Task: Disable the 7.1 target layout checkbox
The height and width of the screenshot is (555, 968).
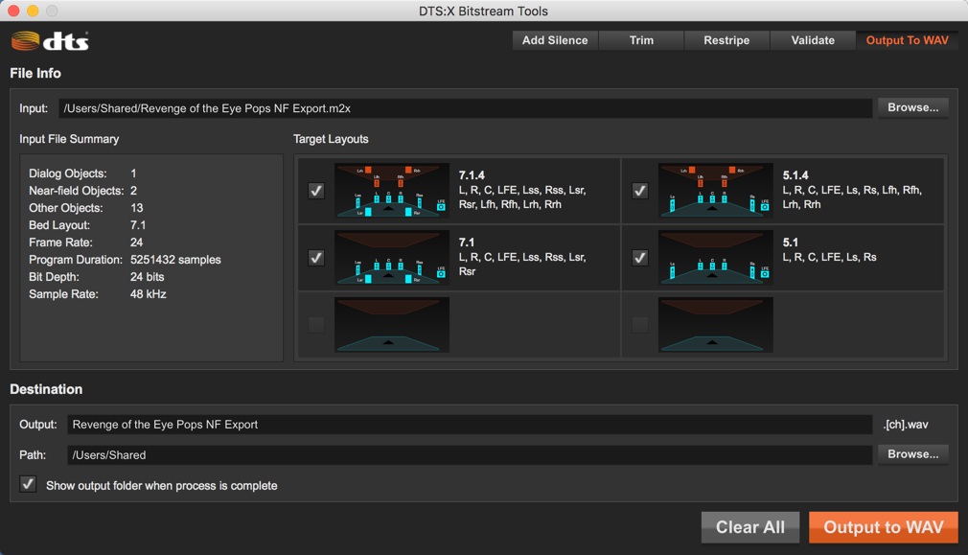Action: point(316,258)
